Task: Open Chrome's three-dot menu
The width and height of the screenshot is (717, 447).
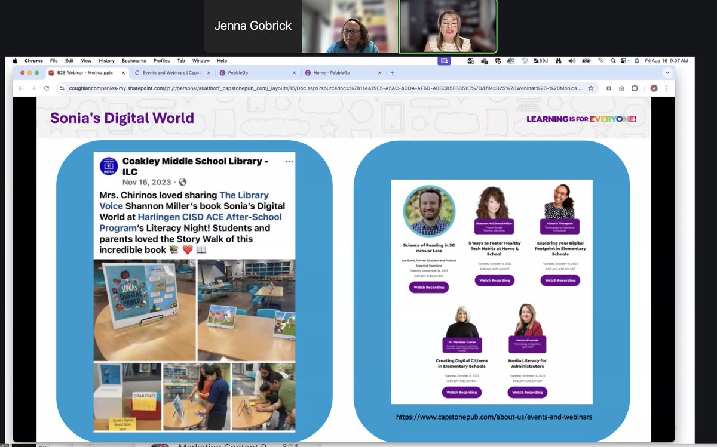Action: pos(667,88)
